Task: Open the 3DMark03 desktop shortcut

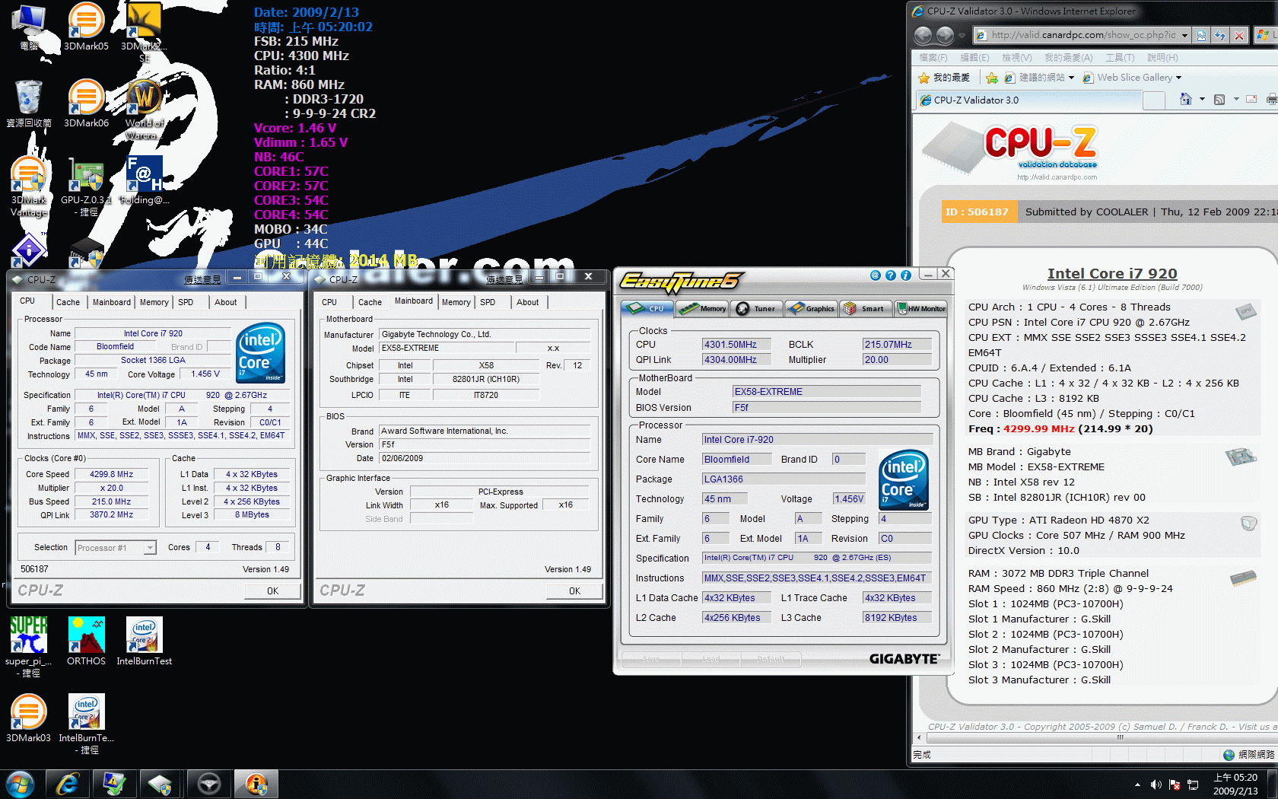Action: coord(29,718)
